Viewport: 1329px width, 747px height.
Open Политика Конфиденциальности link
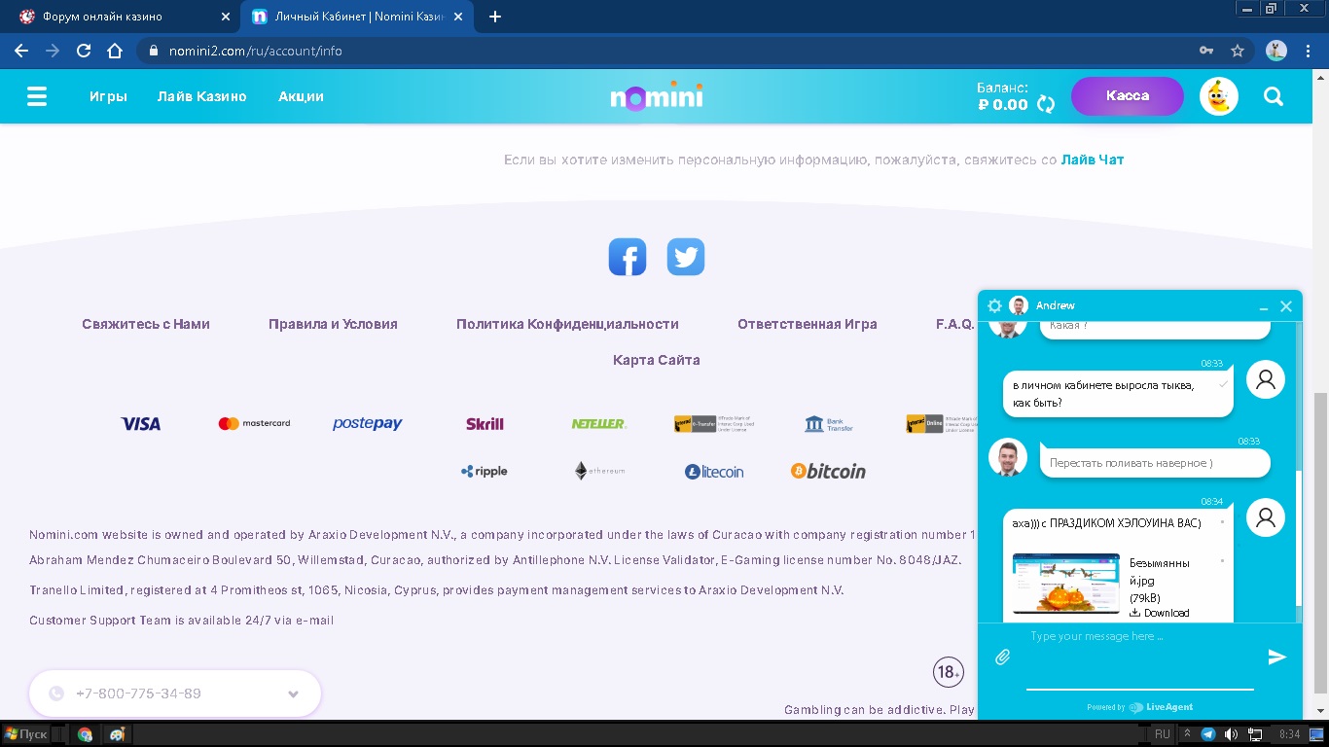coord(567,324)
